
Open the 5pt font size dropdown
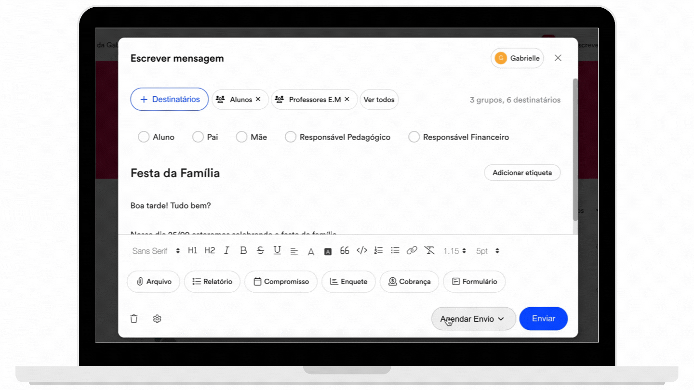(x=488, y=251)
